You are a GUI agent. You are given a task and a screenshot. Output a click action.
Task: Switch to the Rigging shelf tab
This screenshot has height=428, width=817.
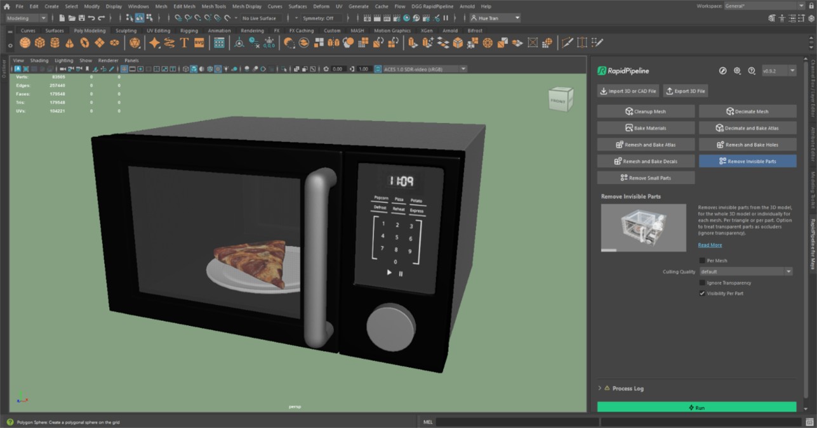point(189,30)
